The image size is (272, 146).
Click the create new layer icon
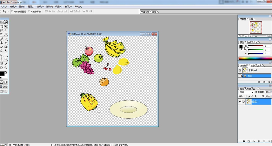264,141
